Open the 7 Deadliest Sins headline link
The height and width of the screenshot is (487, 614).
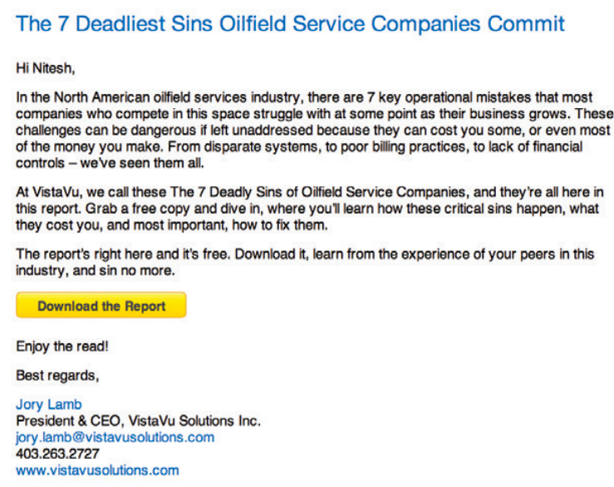(x=290, y=23)
